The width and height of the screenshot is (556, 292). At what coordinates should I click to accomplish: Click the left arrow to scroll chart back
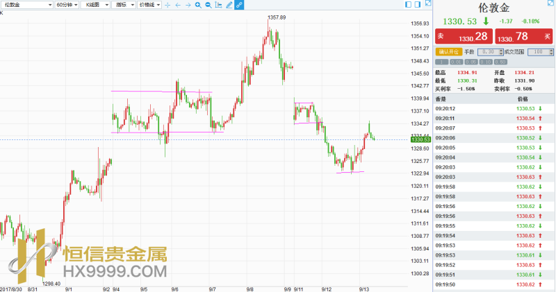point(178,5)
